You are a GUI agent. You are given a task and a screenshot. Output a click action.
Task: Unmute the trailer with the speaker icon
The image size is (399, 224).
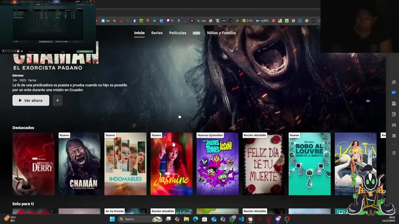point(368,101)
